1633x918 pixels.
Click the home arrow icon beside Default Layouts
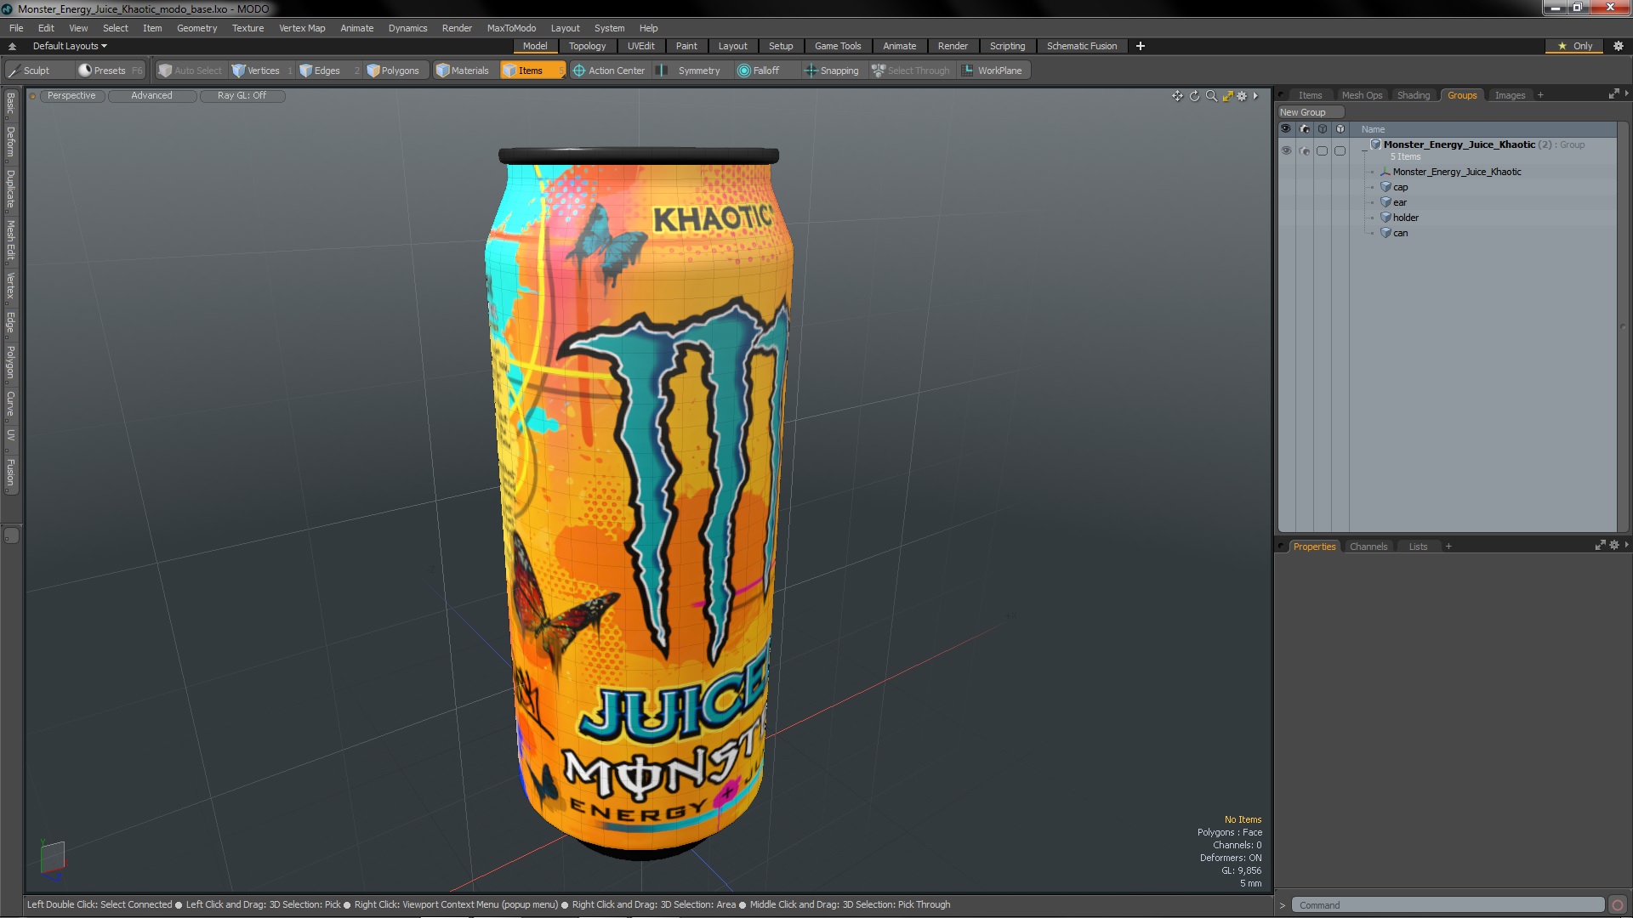pyautogui.click(x=12, y=46)
